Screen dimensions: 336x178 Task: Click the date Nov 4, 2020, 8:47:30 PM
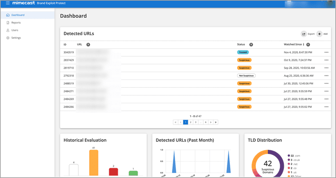coord(298,52)
